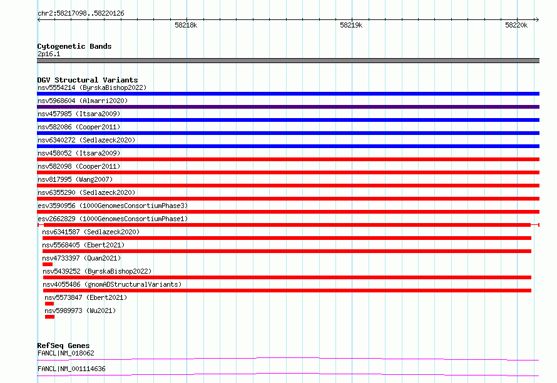
Task: Click the chr2:58217098..58220126 coordinates label
Action: tap(81, 14)
